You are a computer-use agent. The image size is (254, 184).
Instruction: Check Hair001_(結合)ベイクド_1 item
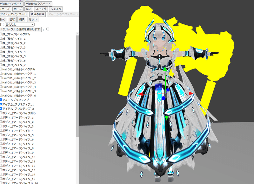[x=1, y=74]
